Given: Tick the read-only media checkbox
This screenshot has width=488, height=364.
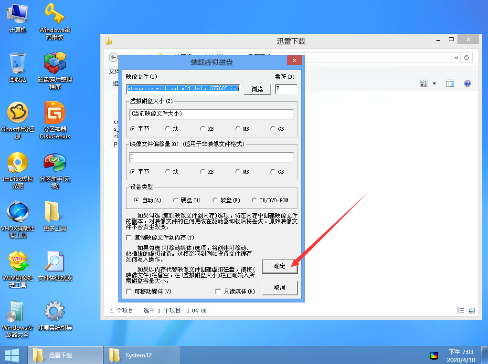Looking at the screenshot, I should pos(219,291).
